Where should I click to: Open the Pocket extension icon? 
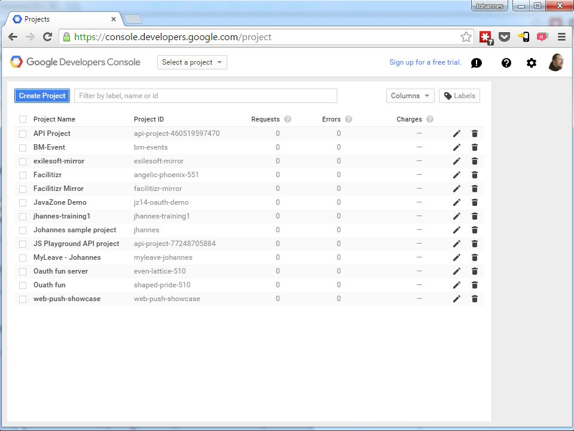point(505,37)
